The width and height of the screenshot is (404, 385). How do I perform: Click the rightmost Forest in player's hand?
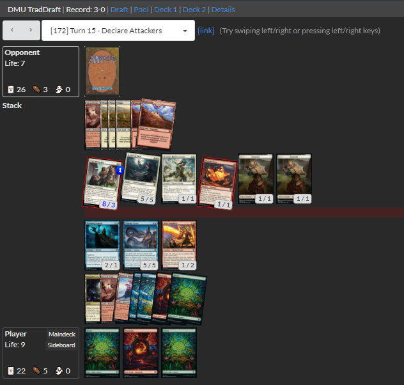(x=179, y=353)
